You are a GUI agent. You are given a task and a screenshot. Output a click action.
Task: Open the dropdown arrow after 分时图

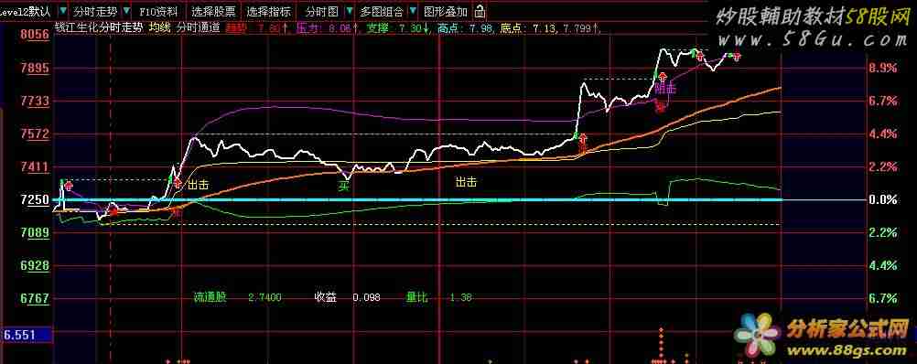point(350,11)
